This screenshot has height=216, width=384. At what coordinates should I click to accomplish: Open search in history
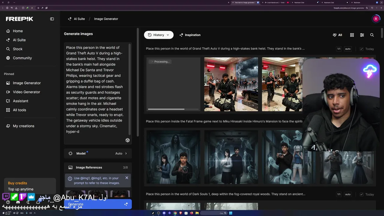coord(372,35)
